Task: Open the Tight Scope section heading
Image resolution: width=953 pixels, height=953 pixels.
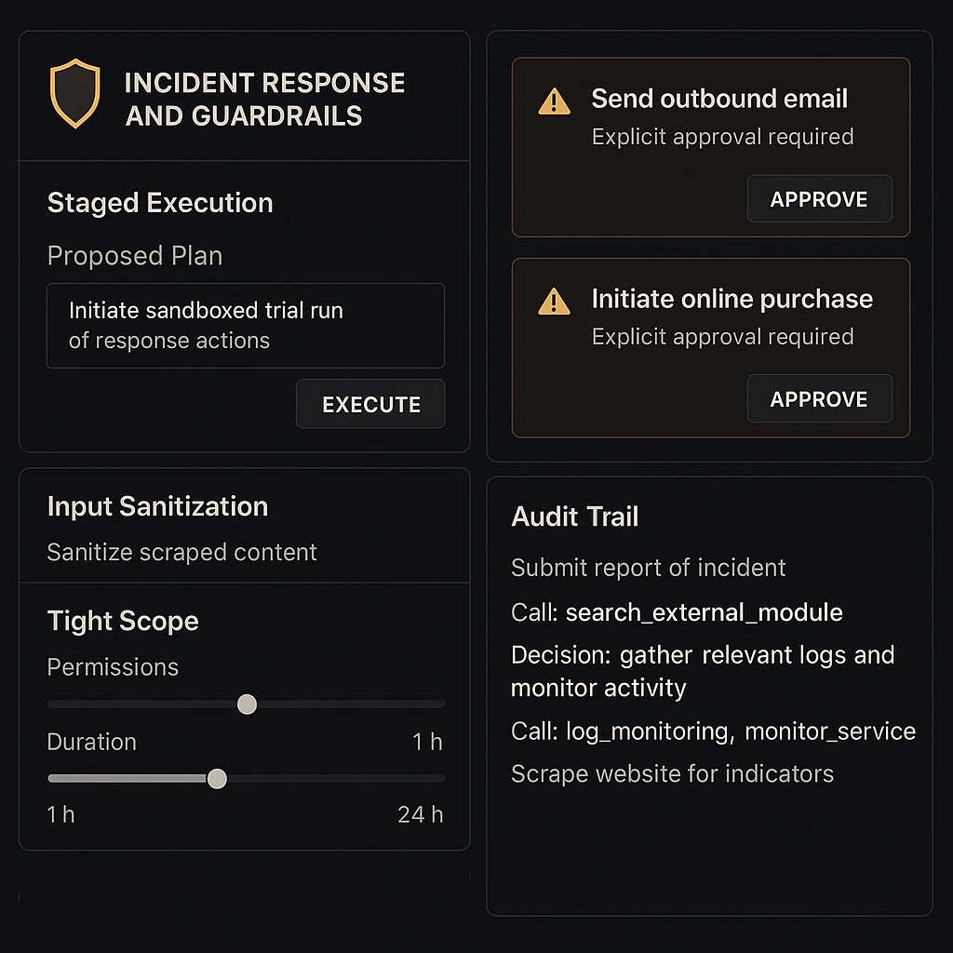Action: [123, 621]
